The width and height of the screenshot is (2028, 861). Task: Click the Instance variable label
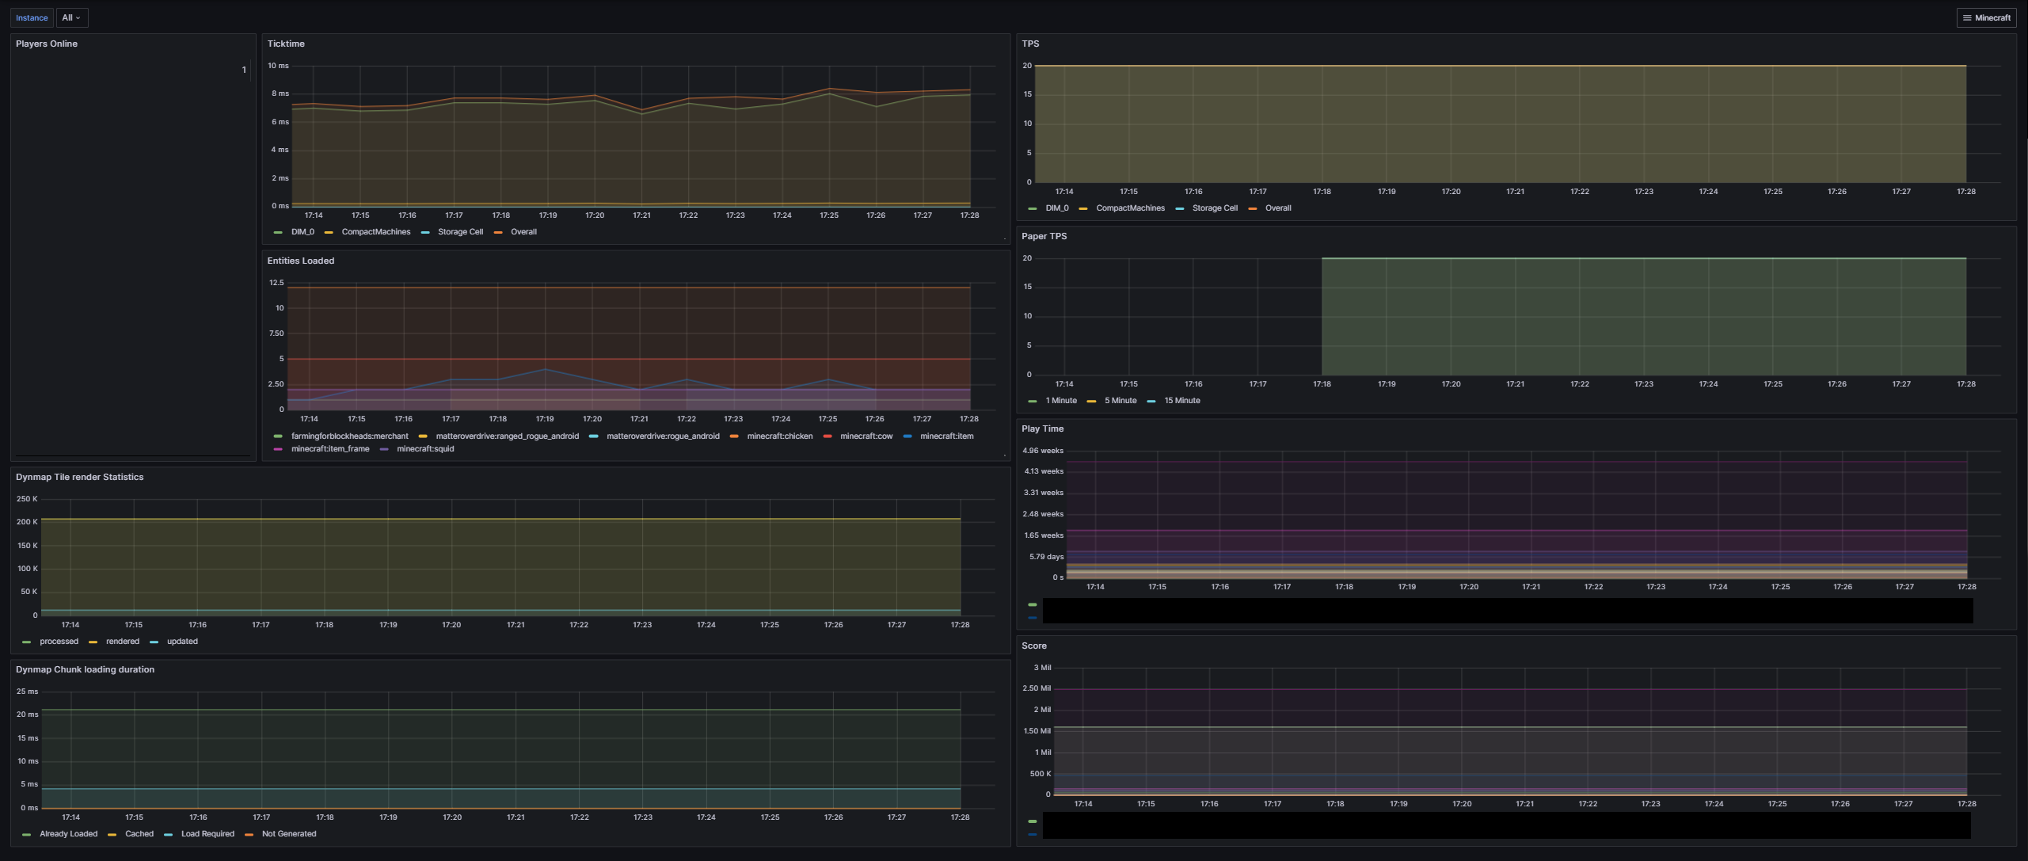[32, 17]
